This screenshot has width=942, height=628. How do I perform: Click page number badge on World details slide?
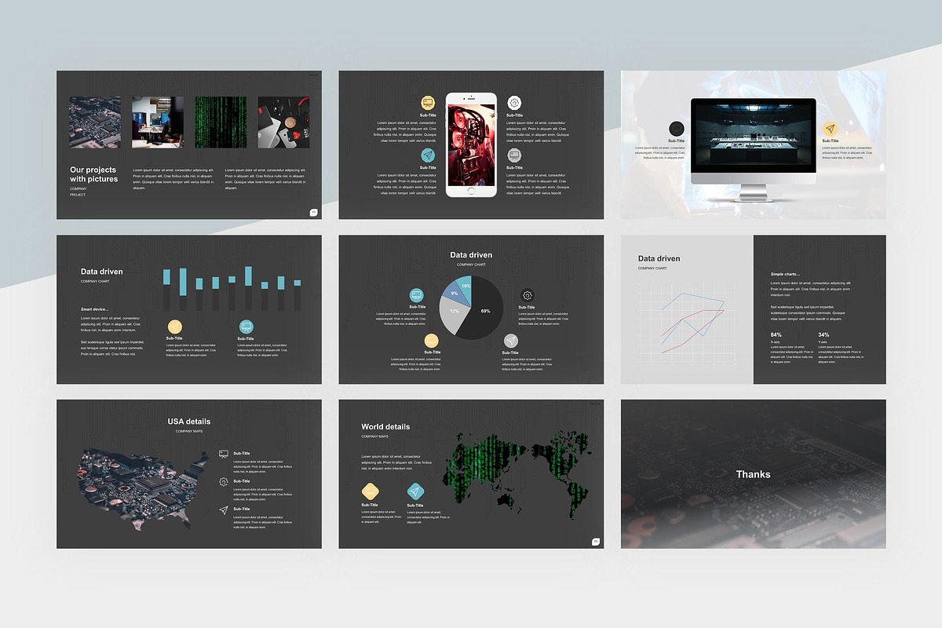click(x=596, y=541)
